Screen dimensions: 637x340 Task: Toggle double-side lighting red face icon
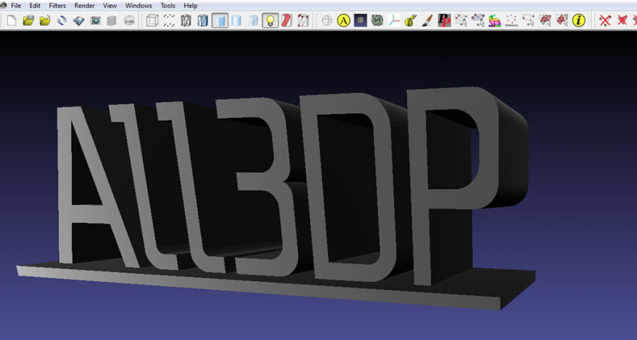point(287,20)
